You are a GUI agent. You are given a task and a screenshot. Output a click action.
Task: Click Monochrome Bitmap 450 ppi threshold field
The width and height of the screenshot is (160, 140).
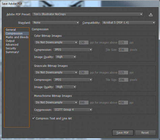click(123, 102)
